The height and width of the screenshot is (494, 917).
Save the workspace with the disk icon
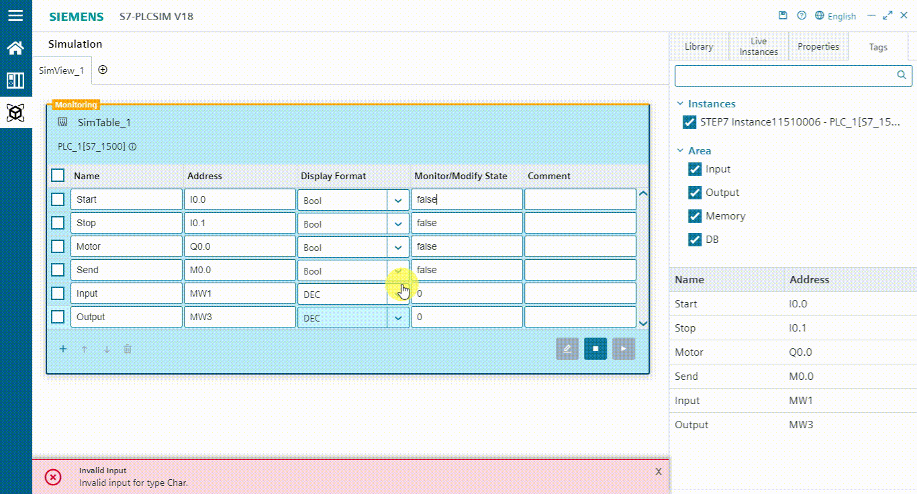(x=783, y=15)
